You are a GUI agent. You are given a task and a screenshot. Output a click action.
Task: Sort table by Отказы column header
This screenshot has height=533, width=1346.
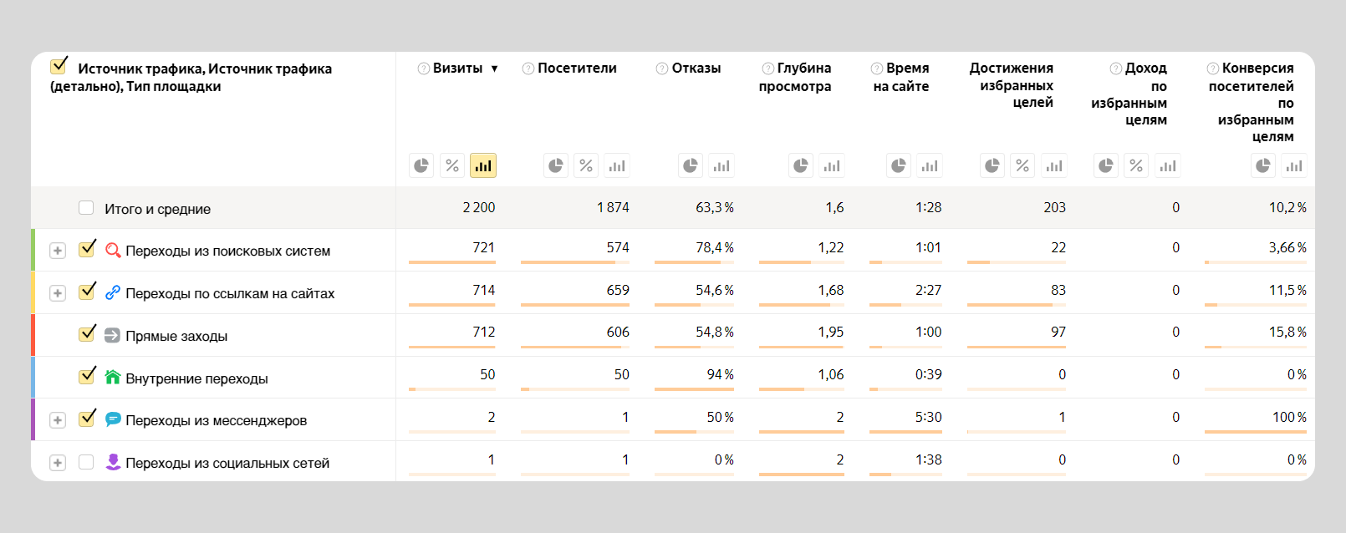click(x=696, y=68)
